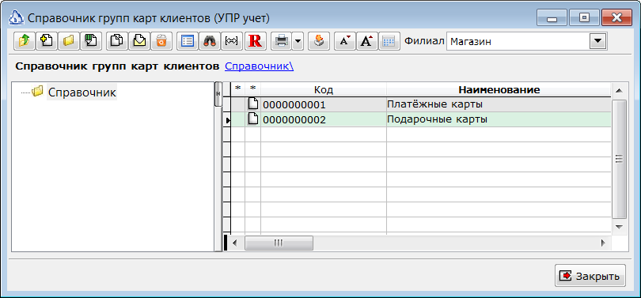Screen dimensions: 641x298
Task: Click the go up one level folder icon
Action: coord(25,41)
